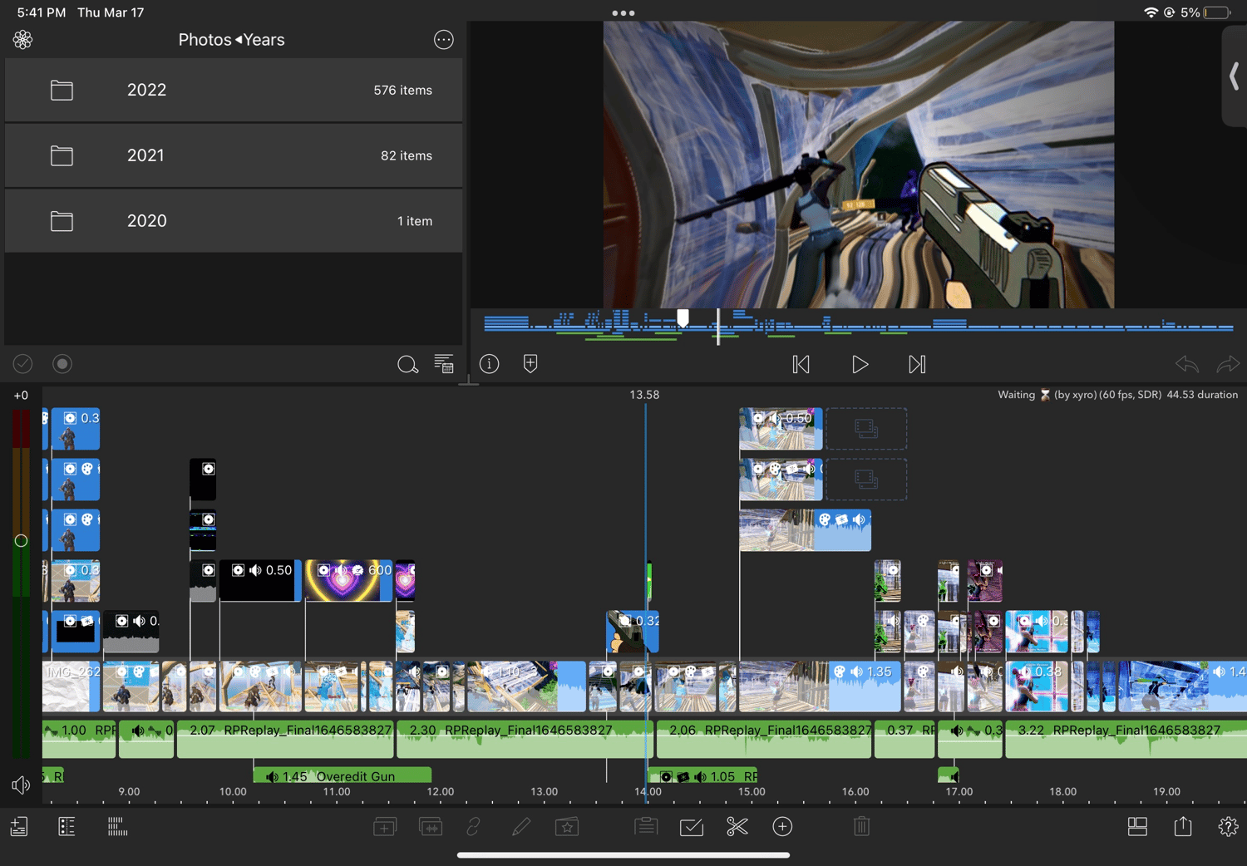
Task: Open the more options ellipsis in library
Action: pyautogui.click(x=444, y=39)
